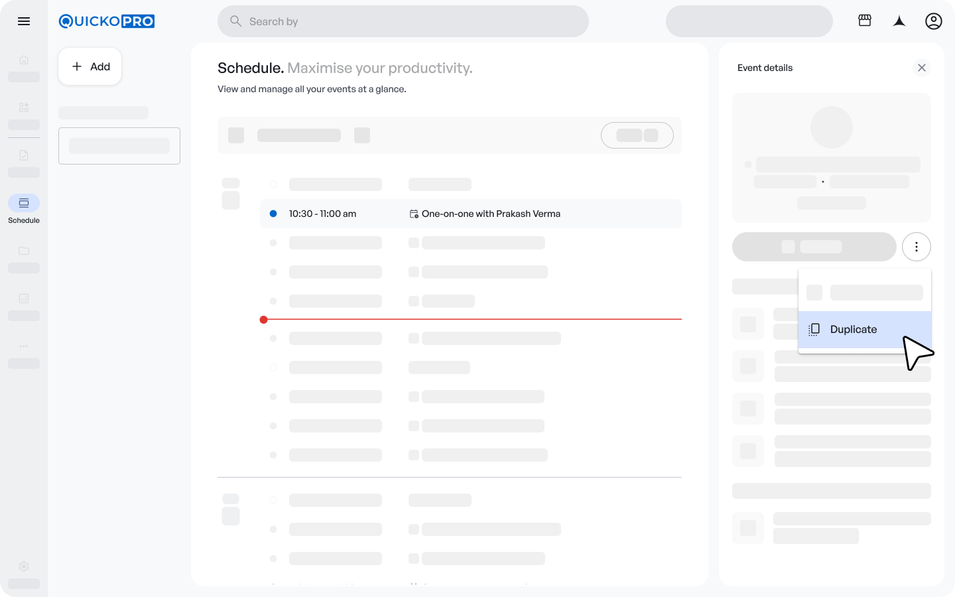Open the chart reports icon in sidebar
The height and width of the screenshot is (597, 955).
24,298
